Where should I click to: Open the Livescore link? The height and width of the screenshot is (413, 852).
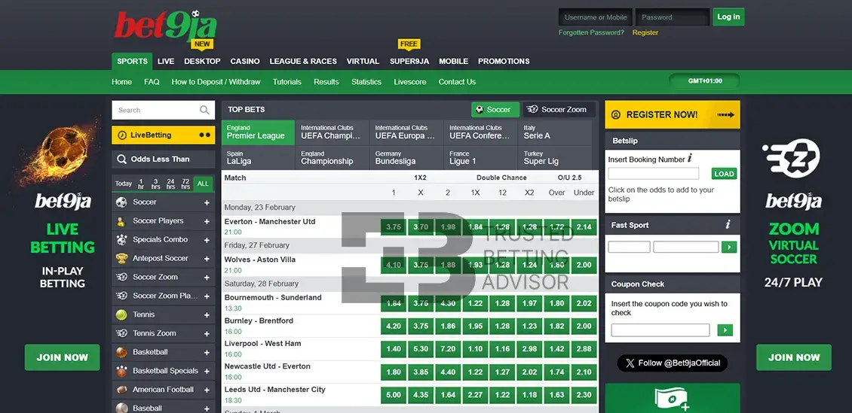409,82
